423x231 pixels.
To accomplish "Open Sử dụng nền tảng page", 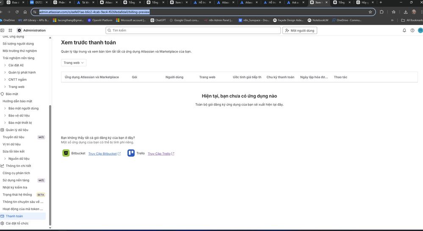I will coord(16,180).
